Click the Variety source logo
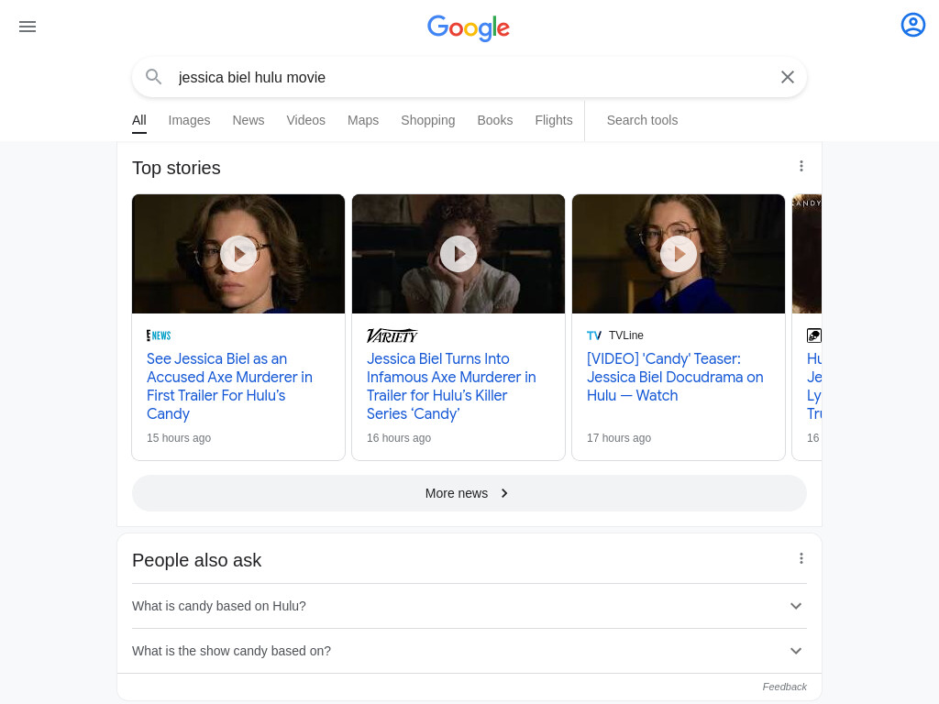The width and height of the screenshot is (939, 704). coord(392,335)
